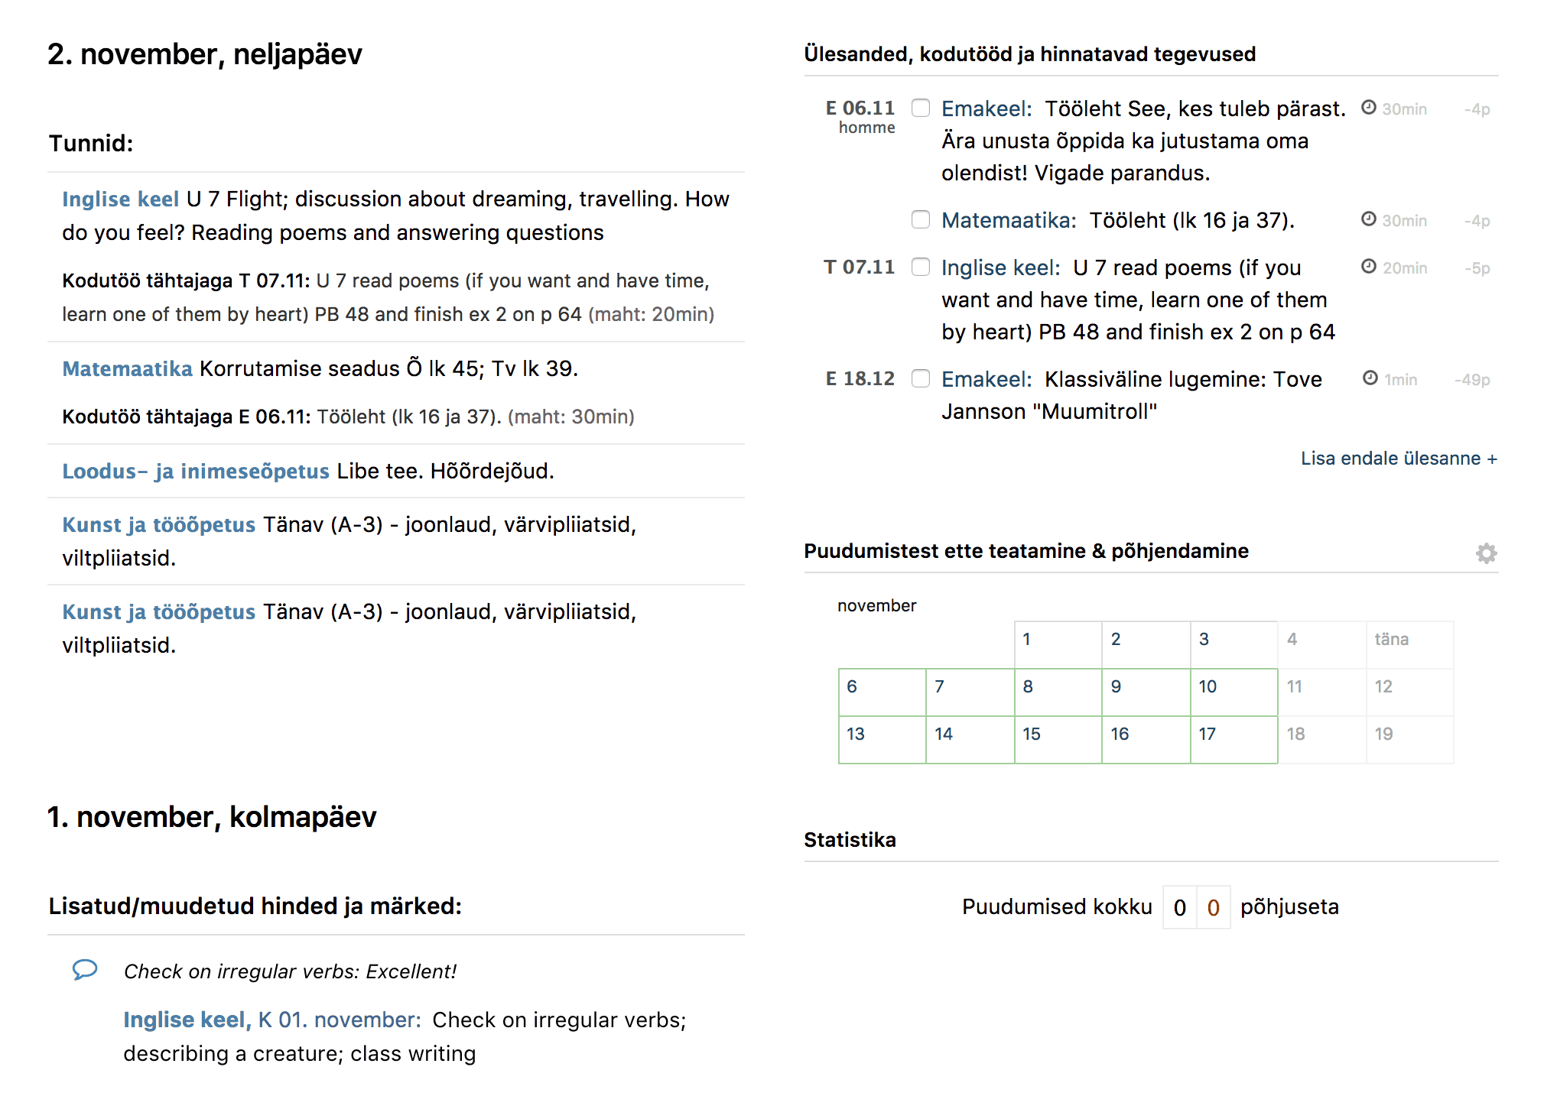Open the first Kunst ja tööõpetus lesson
Screen dimensions: 1557x1096
(x=158, y=525)
